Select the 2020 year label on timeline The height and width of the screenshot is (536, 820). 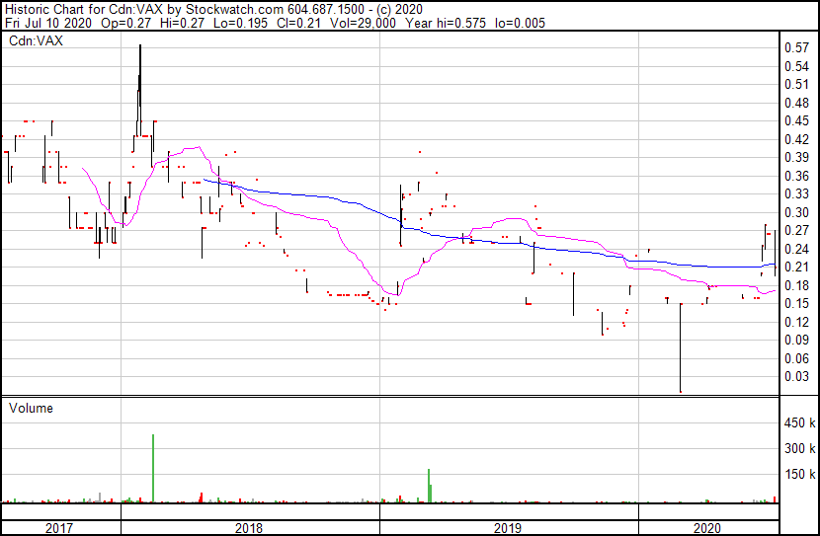pyautogui.click(x=708, y=528)
